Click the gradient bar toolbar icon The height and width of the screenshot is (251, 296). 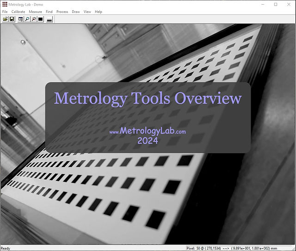pos(49,19)
